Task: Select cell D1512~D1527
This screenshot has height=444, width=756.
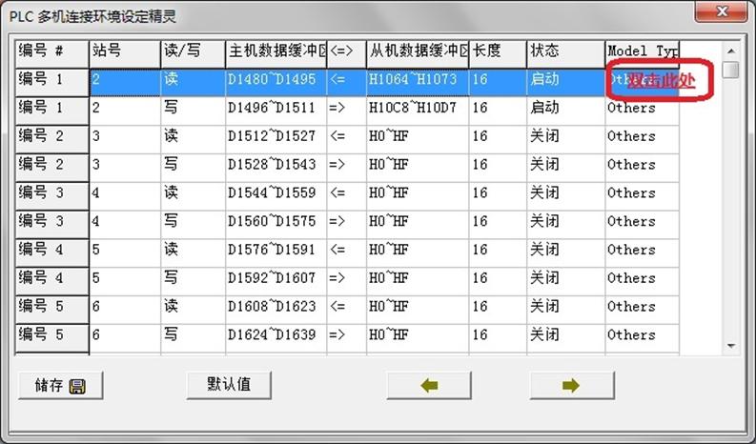Action: click(276, 140)
